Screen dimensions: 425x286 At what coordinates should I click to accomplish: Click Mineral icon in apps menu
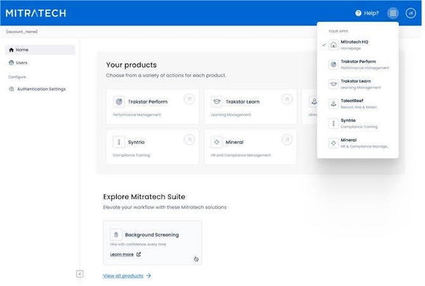(x=334, y=143)
